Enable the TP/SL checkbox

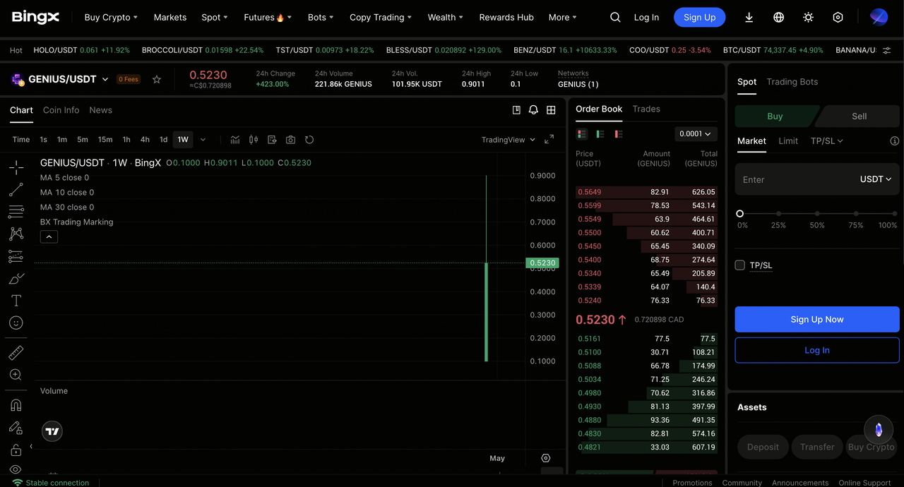tap(740, 265)
